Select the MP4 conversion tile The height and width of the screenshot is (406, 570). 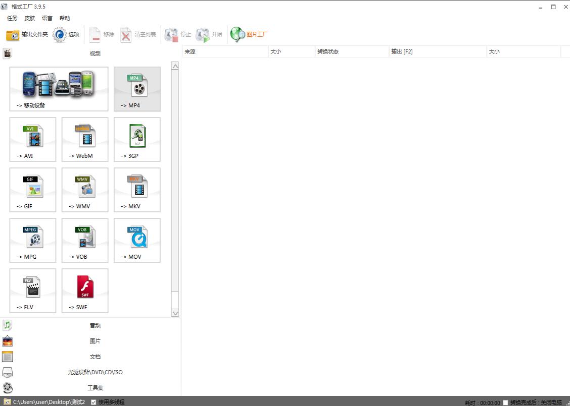(137, 89)
